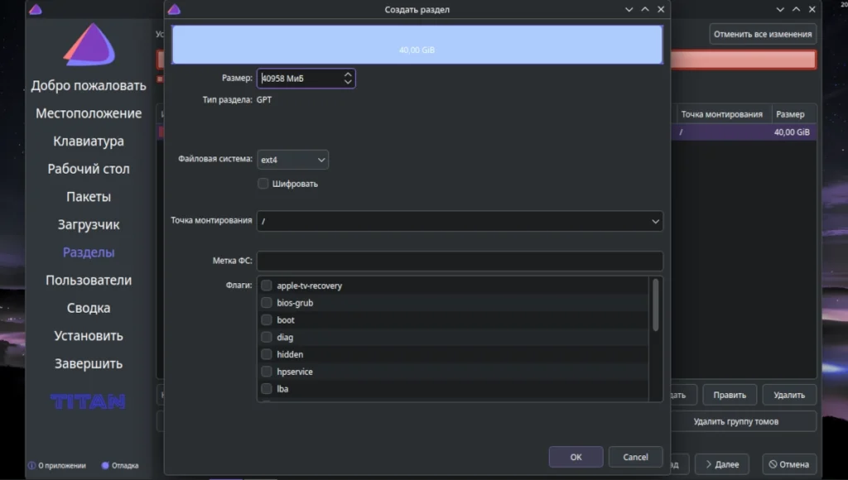The height and width of the screenshot is (480, 848).
Task: Click 'Отменить все изменения' in the installer
Action: point(763,34)
